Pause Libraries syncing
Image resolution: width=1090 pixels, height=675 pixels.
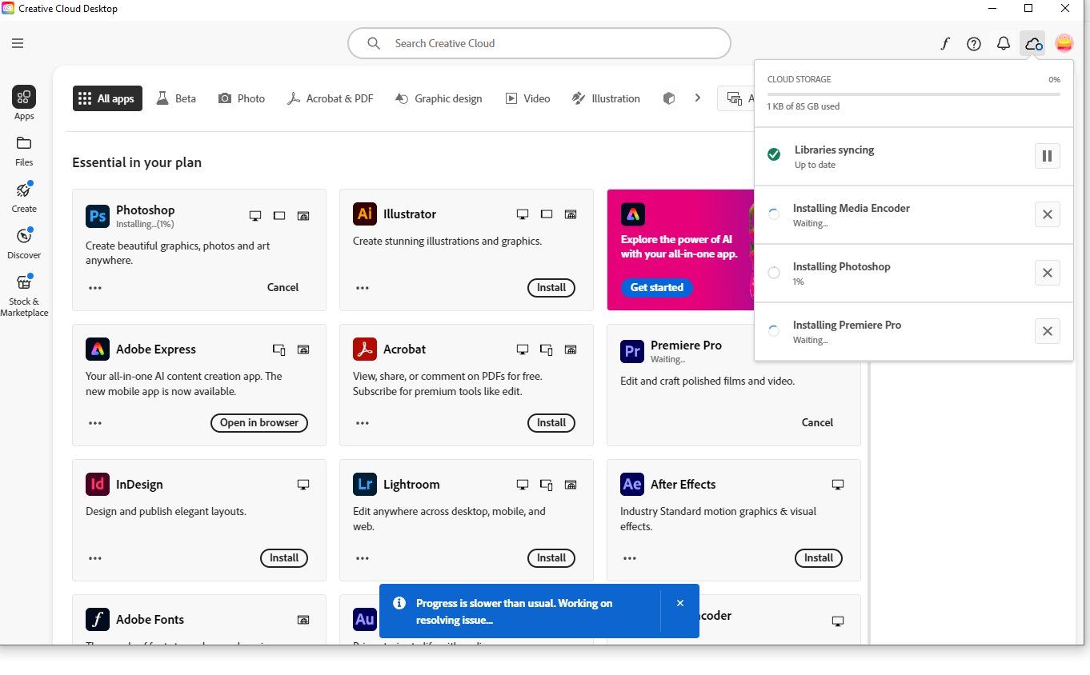point(1047,156)
